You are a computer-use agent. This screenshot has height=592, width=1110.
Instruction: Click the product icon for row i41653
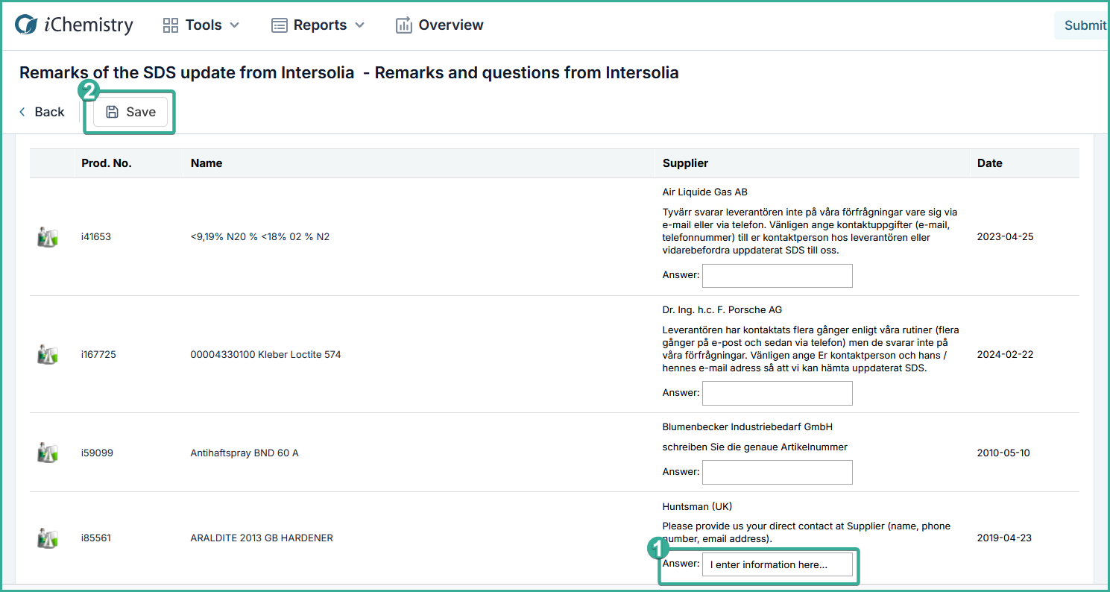(48, 237)
